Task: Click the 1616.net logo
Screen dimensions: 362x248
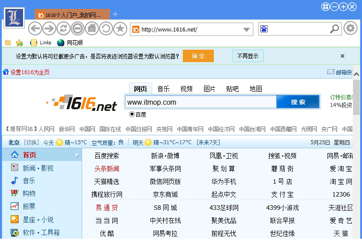Action: click(x=82, y=103)
